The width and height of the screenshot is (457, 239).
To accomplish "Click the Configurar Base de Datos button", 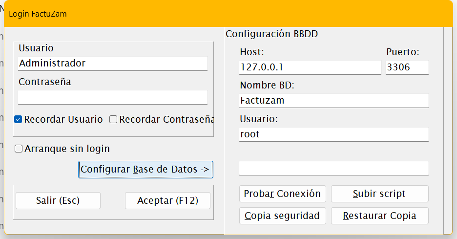I will click(145, 170).
